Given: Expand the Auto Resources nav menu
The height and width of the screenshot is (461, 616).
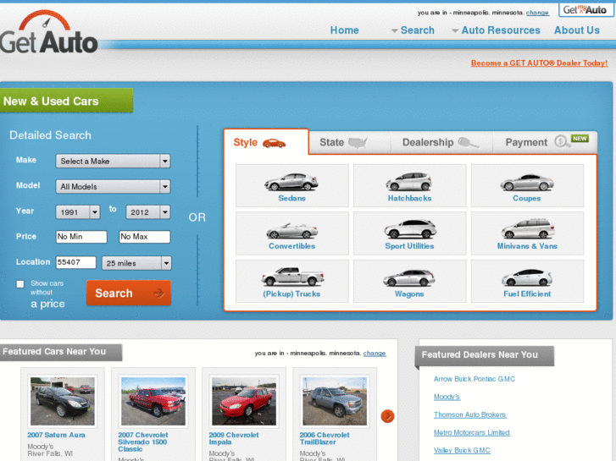Looking at the screenshot, I should pos(496,30).
